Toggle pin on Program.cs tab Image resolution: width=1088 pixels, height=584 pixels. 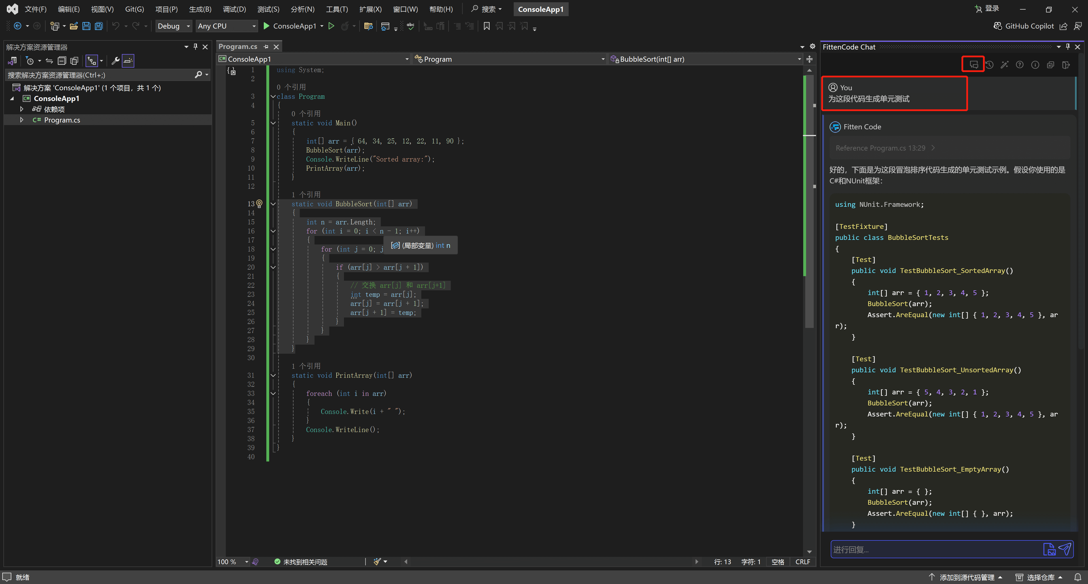[266, 46]
